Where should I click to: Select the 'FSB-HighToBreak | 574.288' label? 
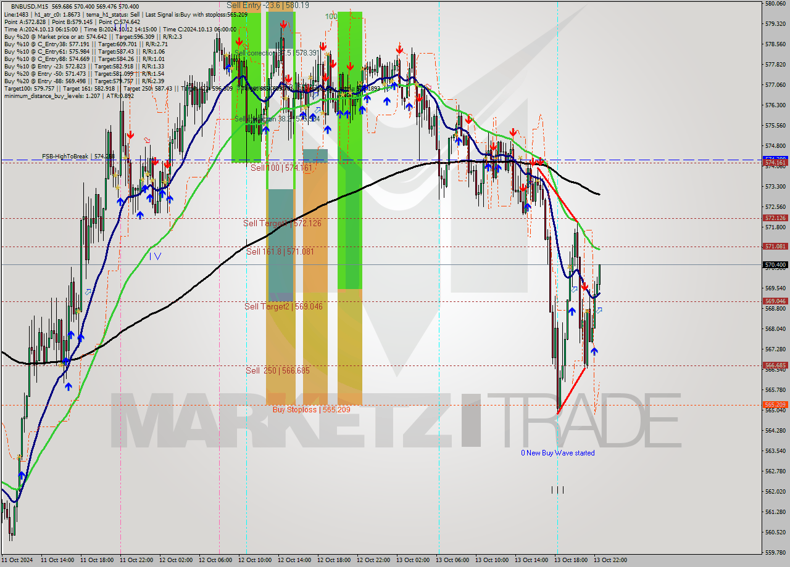click(78, 157)
